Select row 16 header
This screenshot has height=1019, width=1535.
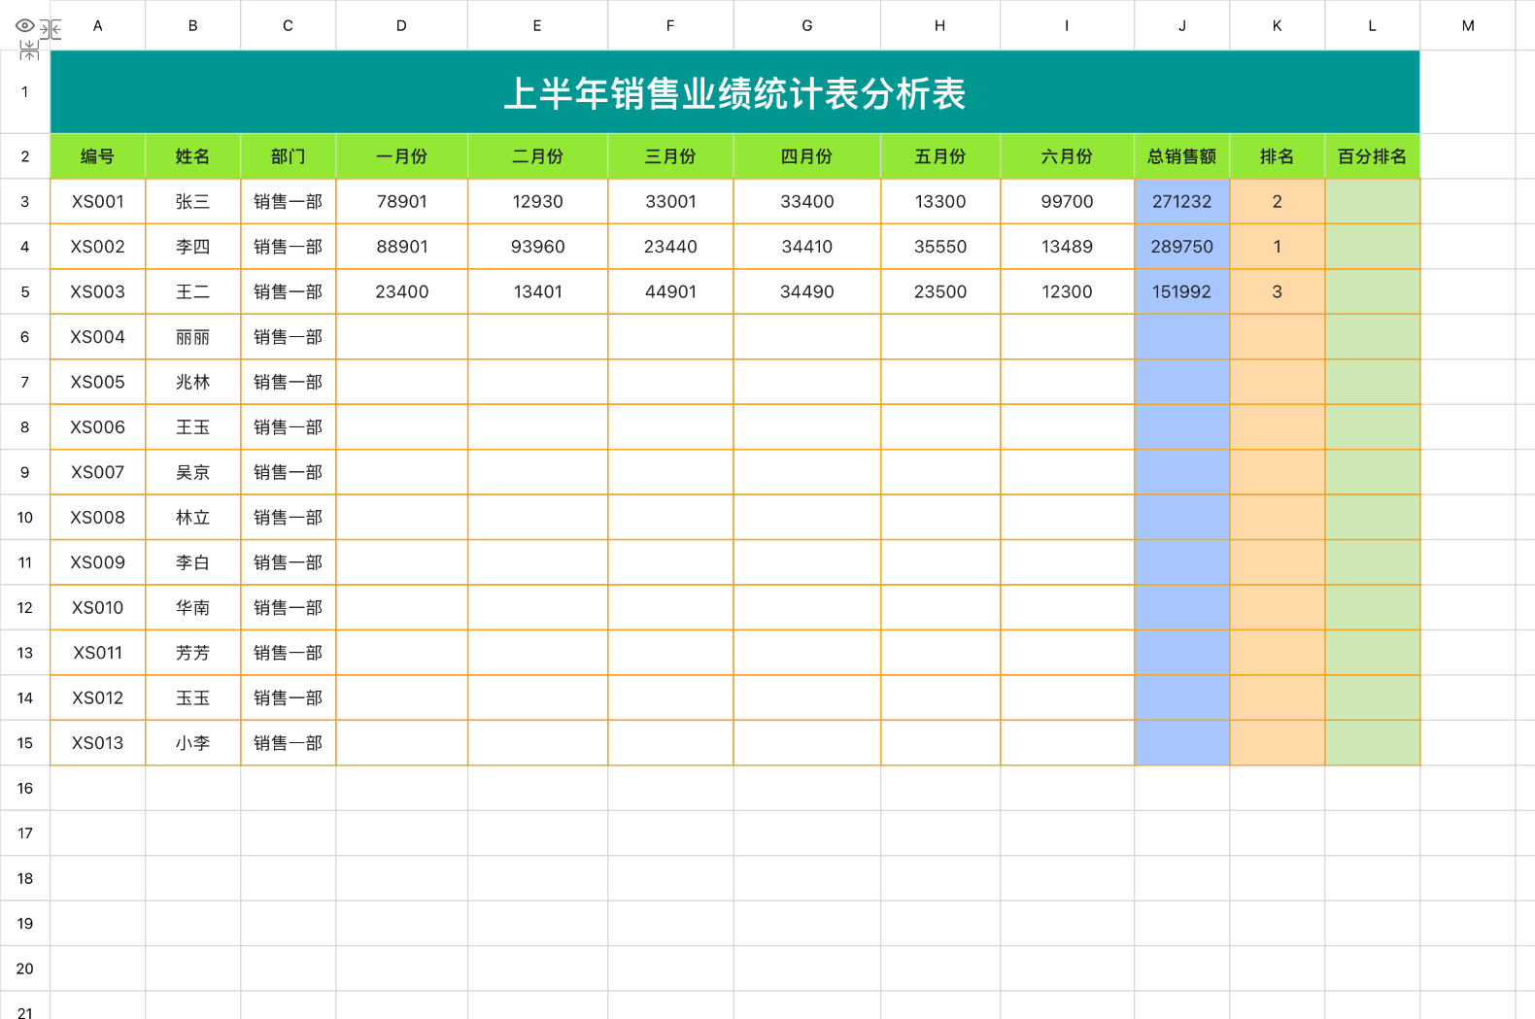(25, 788)
